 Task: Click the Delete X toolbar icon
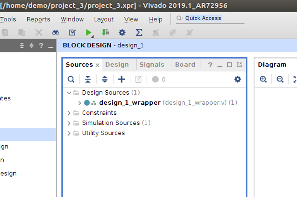pyautogui.click(x=39, y=32)
